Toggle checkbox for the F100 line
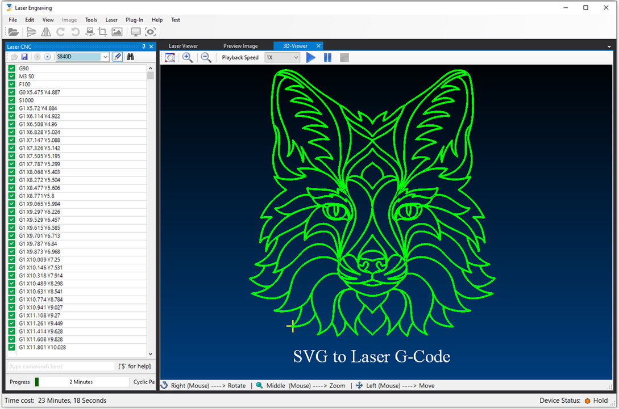This screenshot has height=409, width=619. [x=12, y=85]
